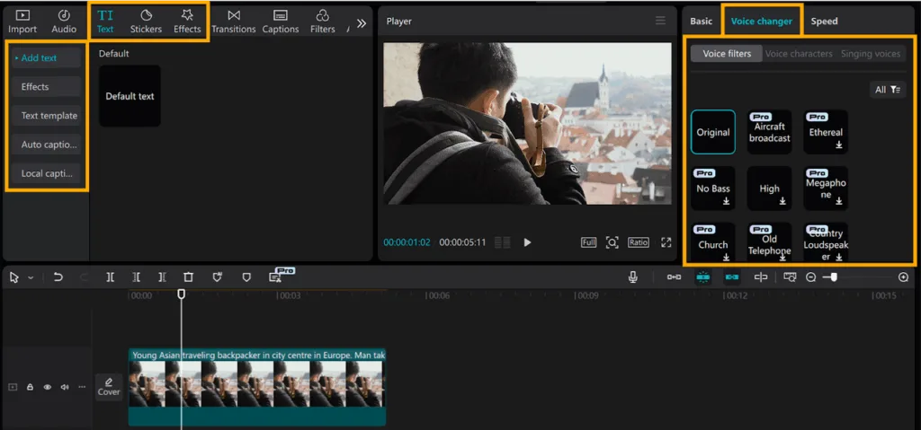Open the Import media tab
The image size is (921, 430).
[22, 22]
